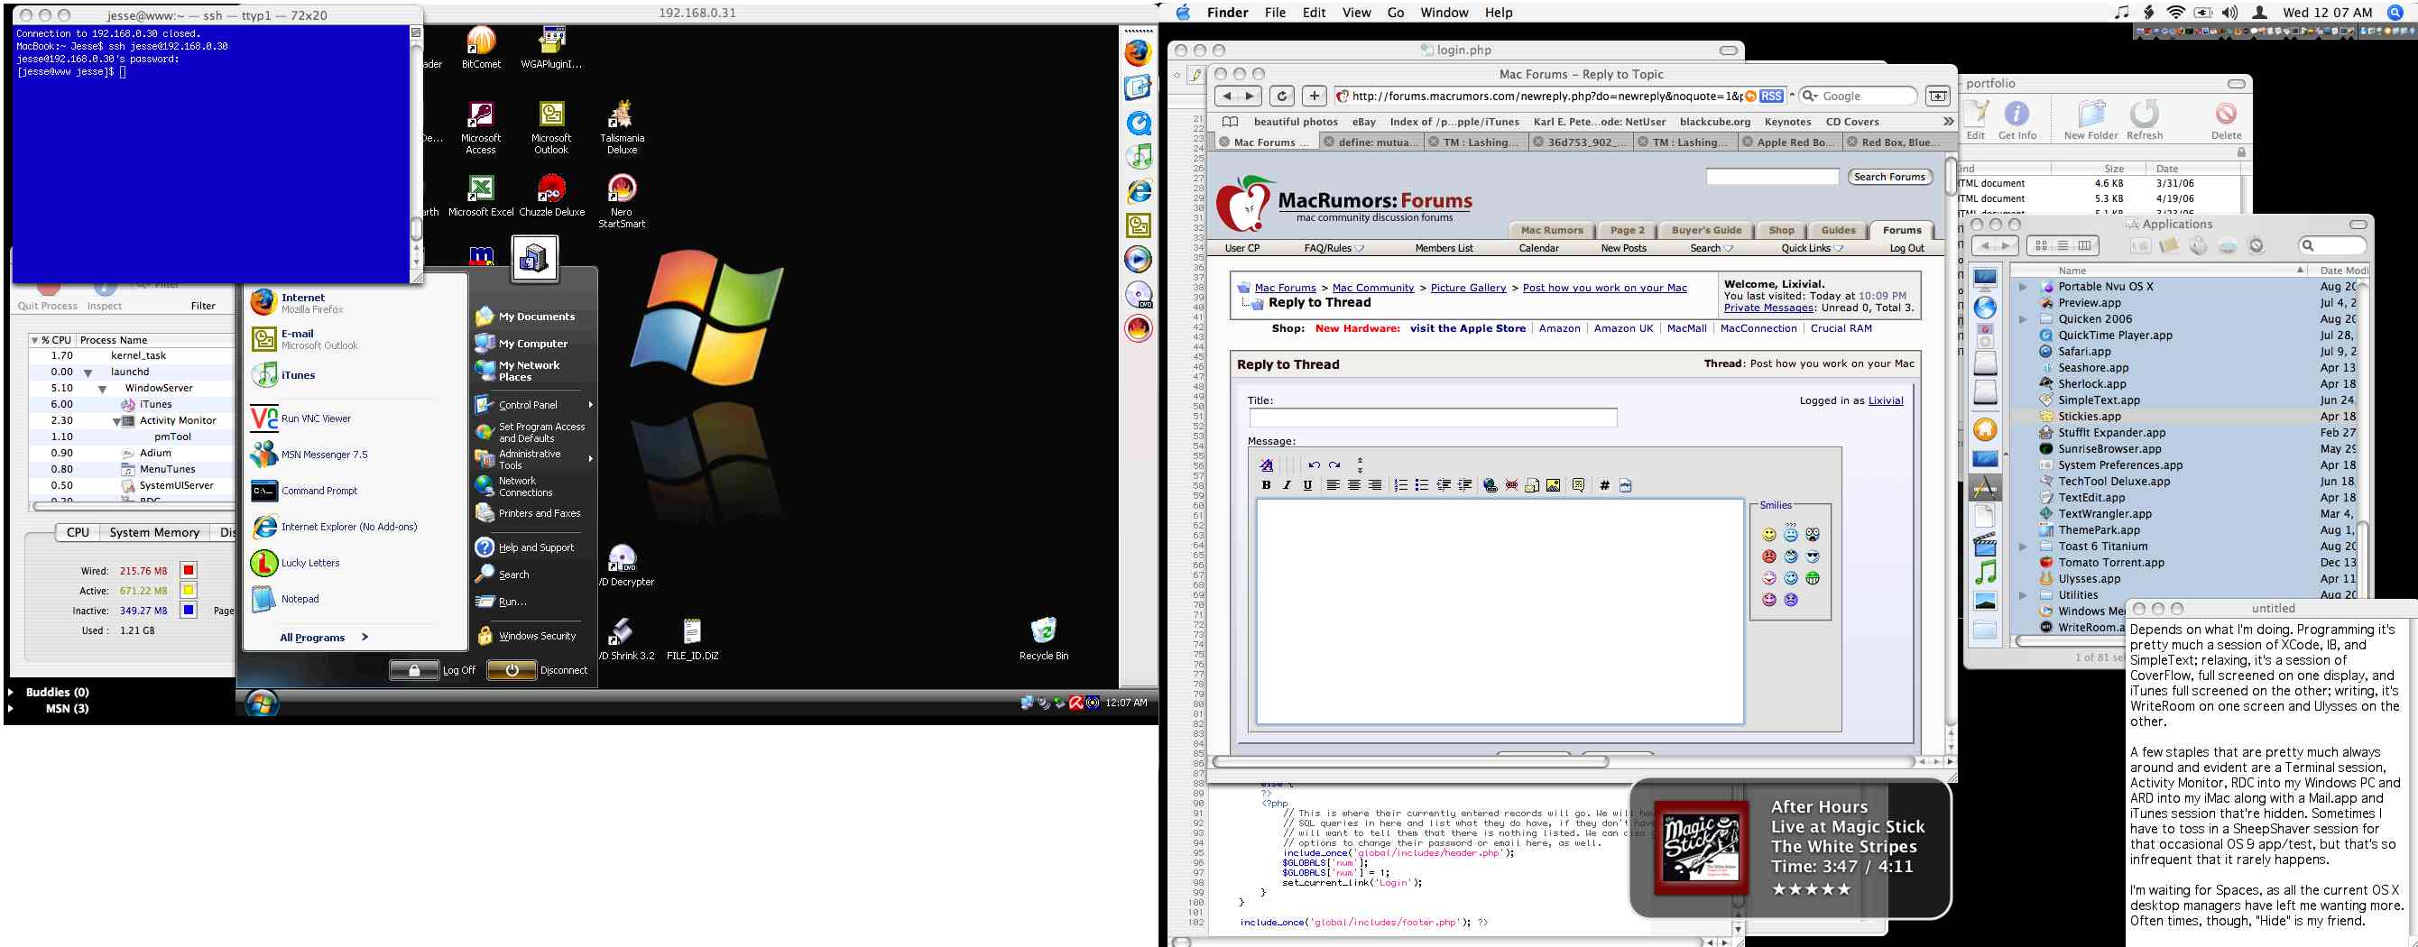
Task: Click the Refresh icon in portfolio window
Action: (x=2144, y=119)
